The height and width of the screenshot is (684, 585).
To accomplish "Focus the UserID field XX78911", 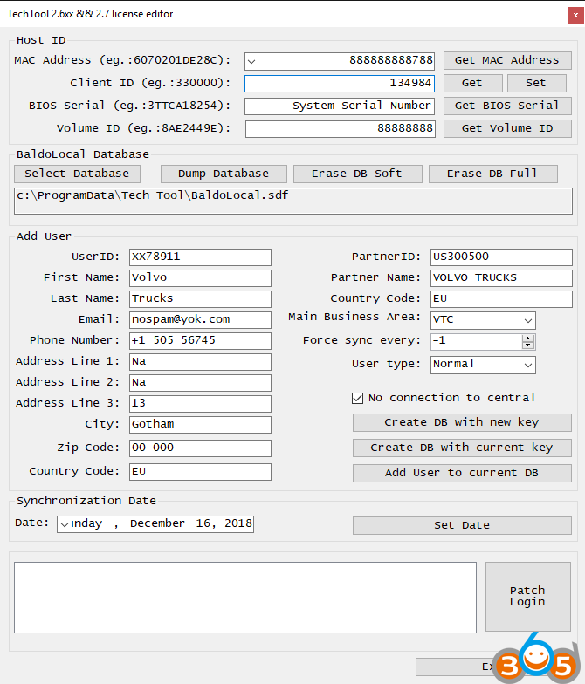I will pyautogui.click(x=201, y=256).
